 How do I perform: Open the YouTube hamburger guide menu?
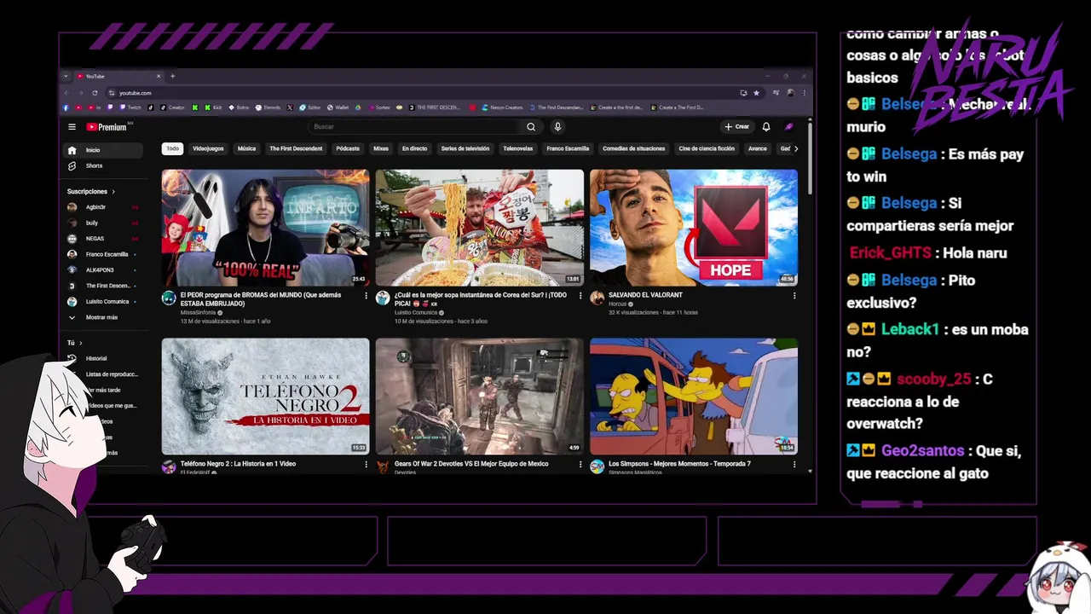(x=72, y=127)
